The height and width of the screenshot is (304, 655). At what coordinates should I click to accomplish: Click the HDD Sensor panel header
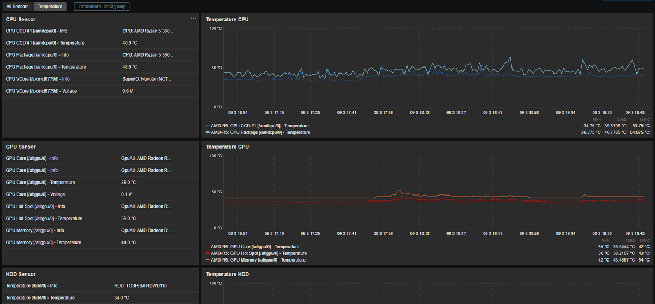click(21, 275)
